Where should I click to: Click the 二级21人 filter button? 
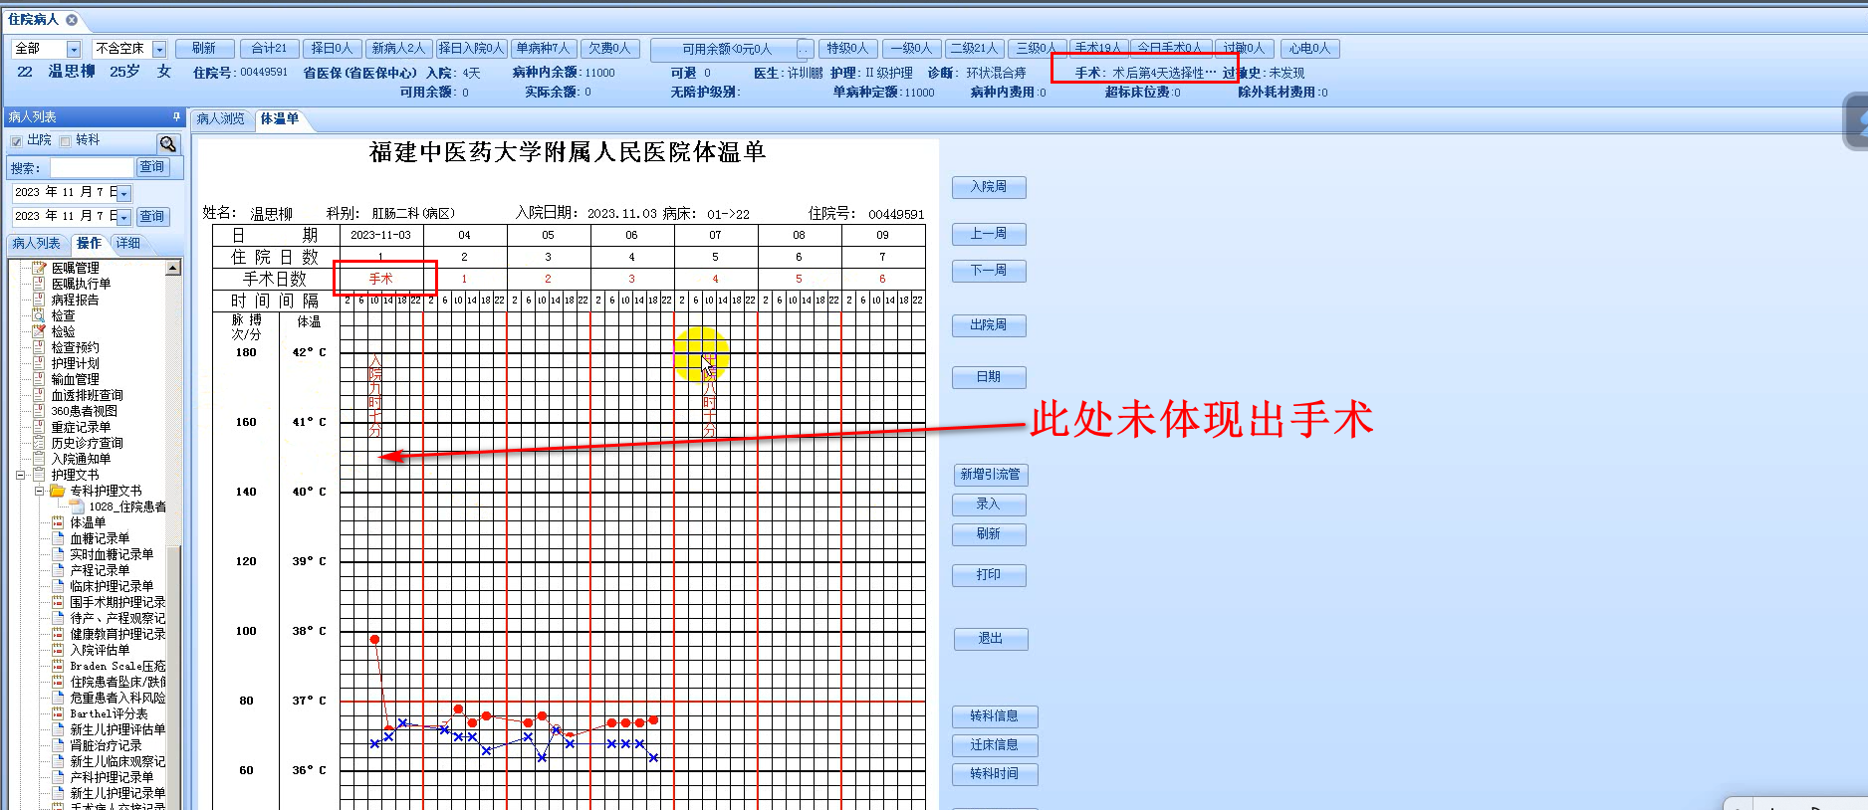(x=974, y=49)
